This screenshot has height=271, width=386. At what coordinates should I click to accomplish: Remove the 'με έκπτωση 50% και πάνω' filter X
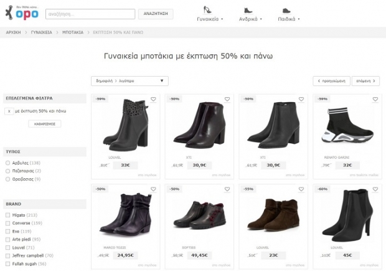(x=9, y=111)
